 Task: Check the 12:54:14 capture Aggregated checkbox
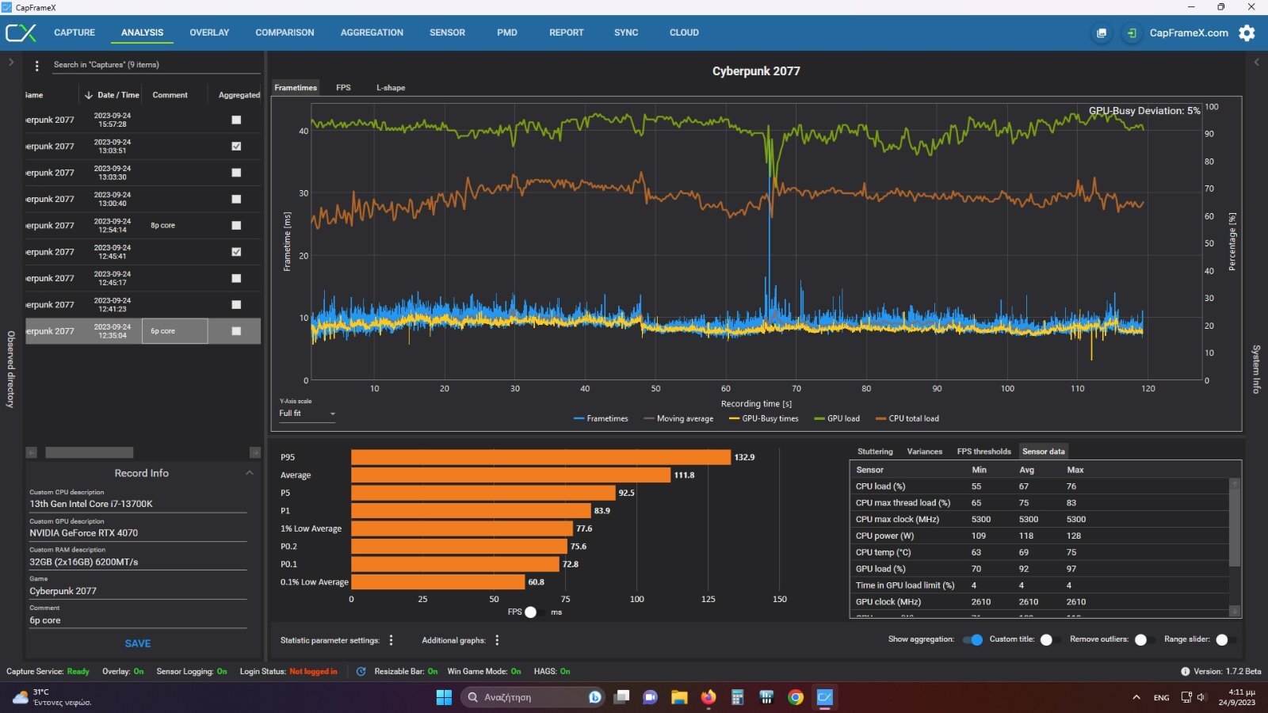pos(236,226)
